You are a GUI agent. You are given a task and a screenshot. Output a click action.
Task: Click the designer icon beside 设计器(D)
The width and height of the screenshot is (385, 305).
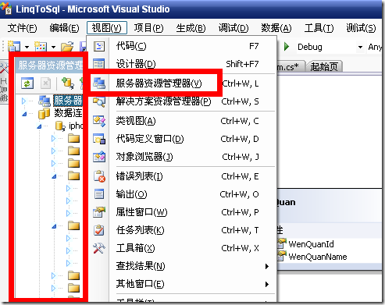click(x=99, y=64)
